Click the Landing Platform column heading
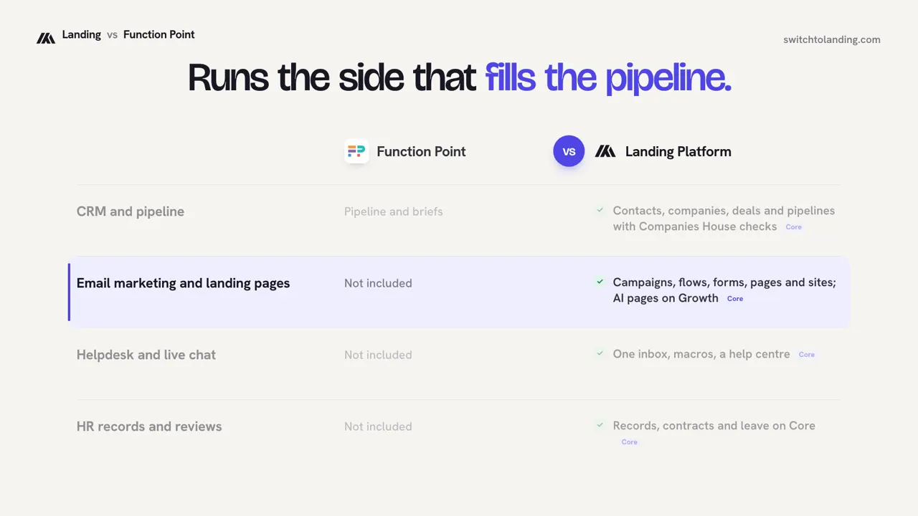918x516 pixels. (678, 151)
